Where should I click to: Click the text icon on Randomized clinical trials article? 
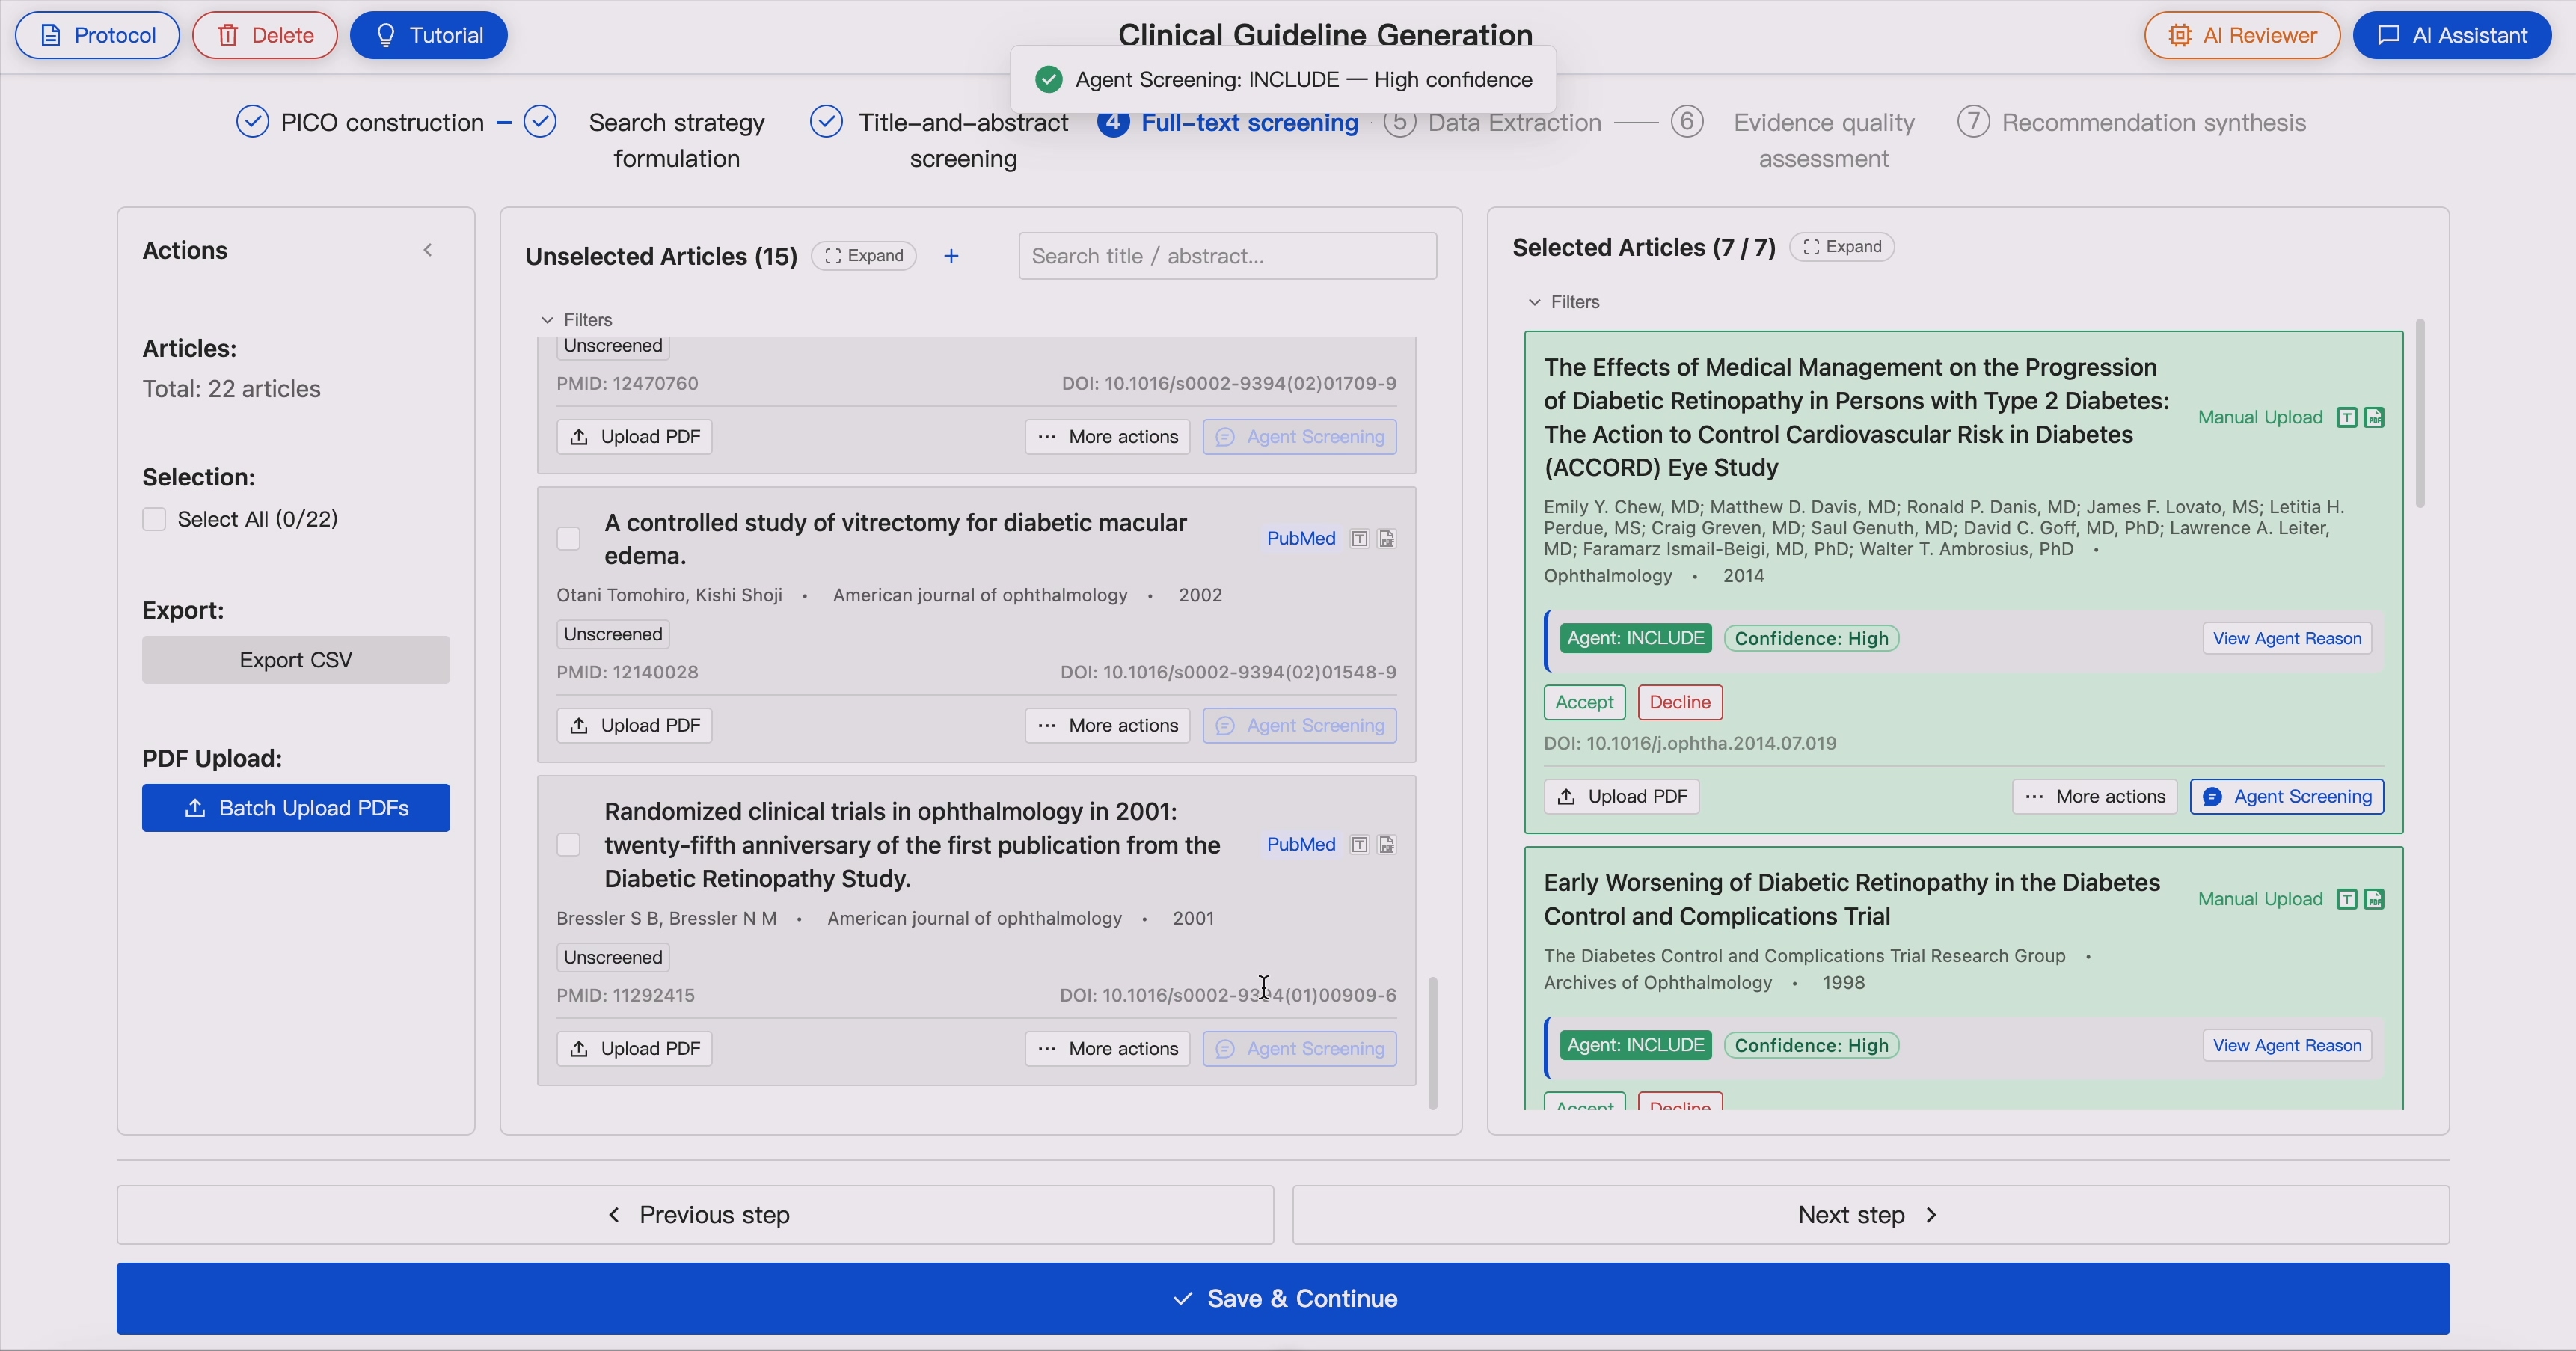[x=1359, y=845]
